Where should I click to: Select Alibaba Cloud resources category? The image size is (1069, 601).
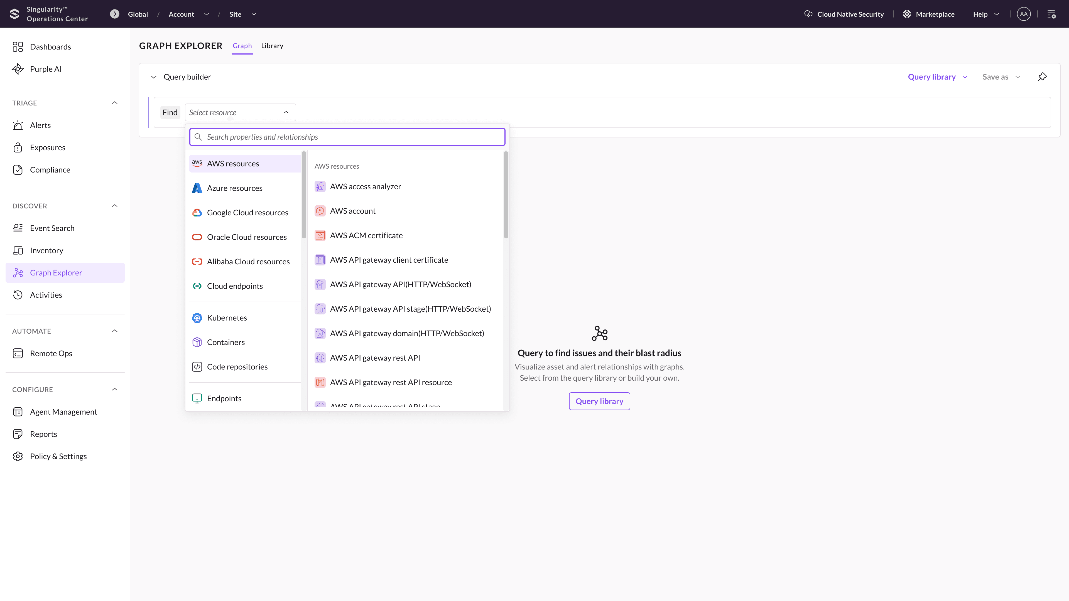point(245,262)
